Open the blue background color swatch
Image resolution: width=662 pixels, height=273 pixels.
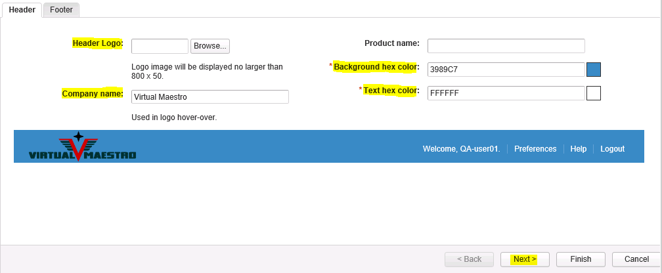point(594,70)
